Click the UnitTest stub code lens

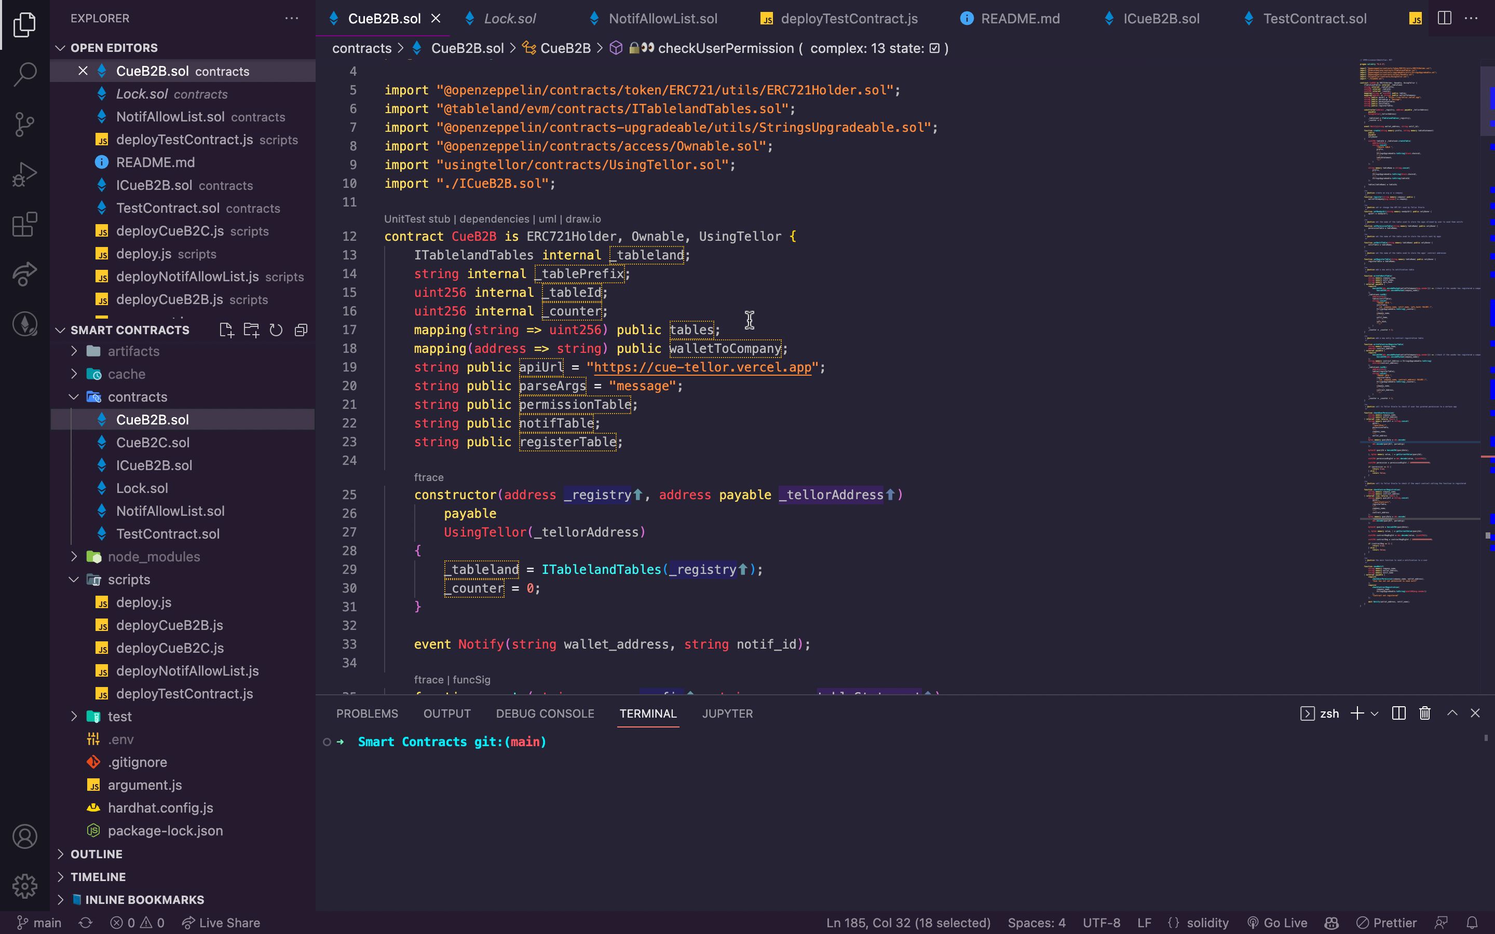pos(417,218)
